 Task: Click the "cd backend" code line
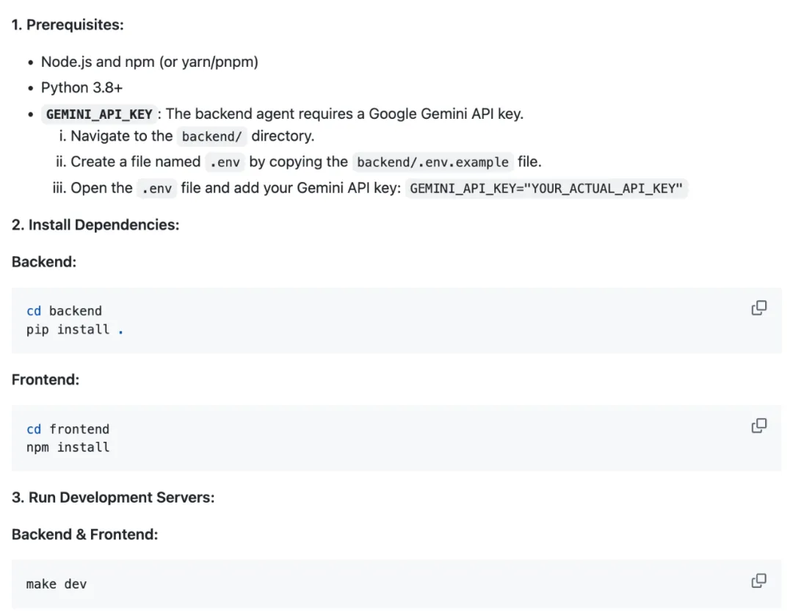64,311
